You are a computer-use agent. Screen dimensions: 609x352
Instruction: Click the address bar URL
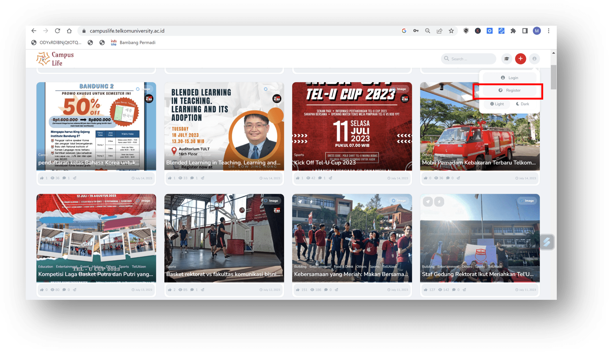pos(127,31)
